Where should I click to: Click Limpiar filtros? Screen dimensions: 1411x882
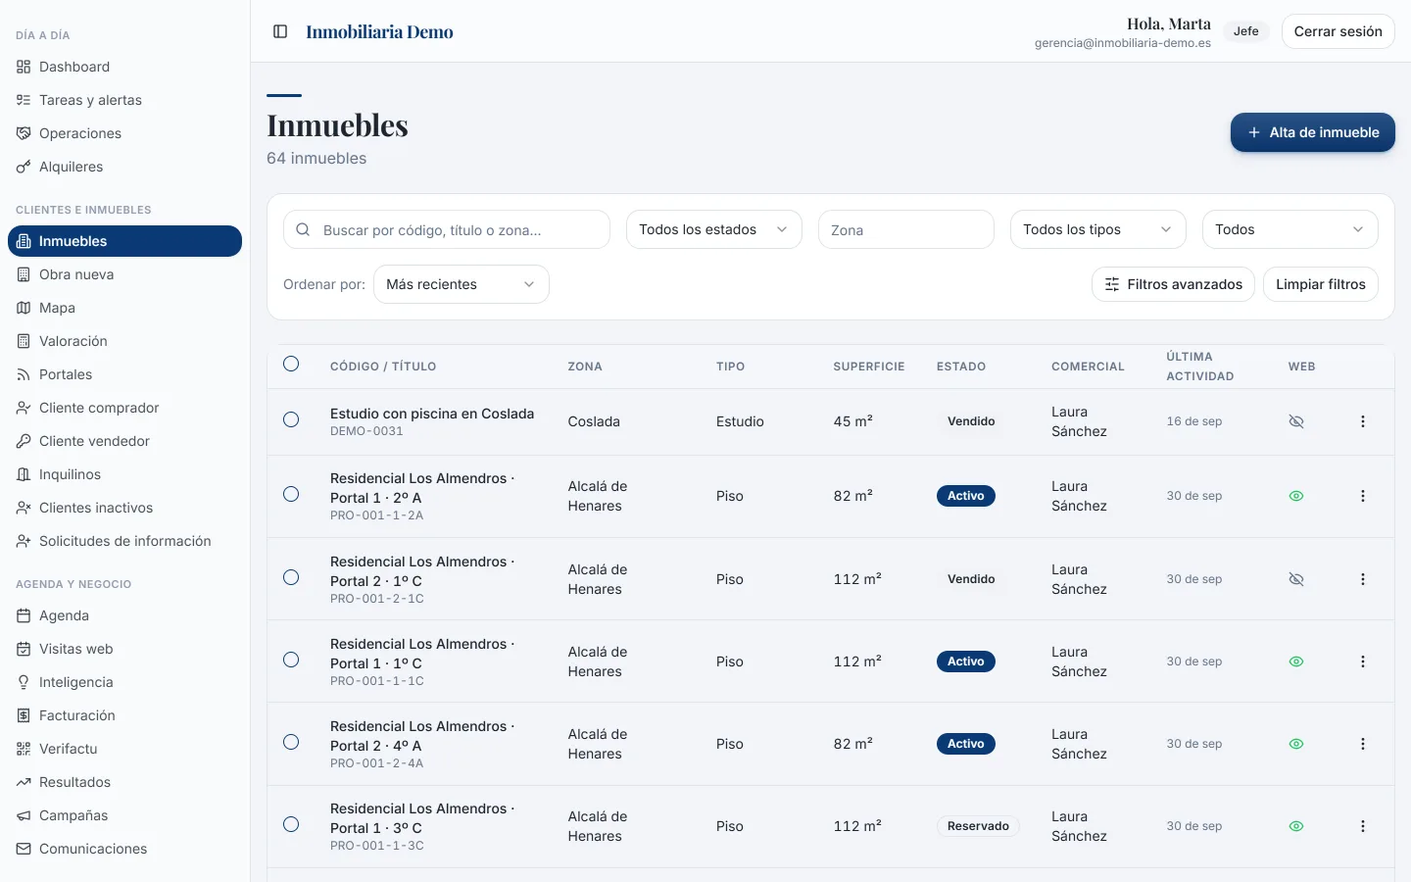click(1321, 284)
